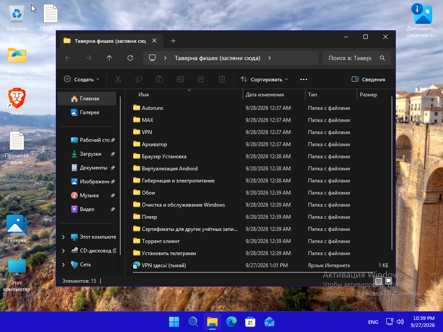This screenshot has height=332, width=443.
Task: Click the volume speaker tray icon
Action: (400, 322)
